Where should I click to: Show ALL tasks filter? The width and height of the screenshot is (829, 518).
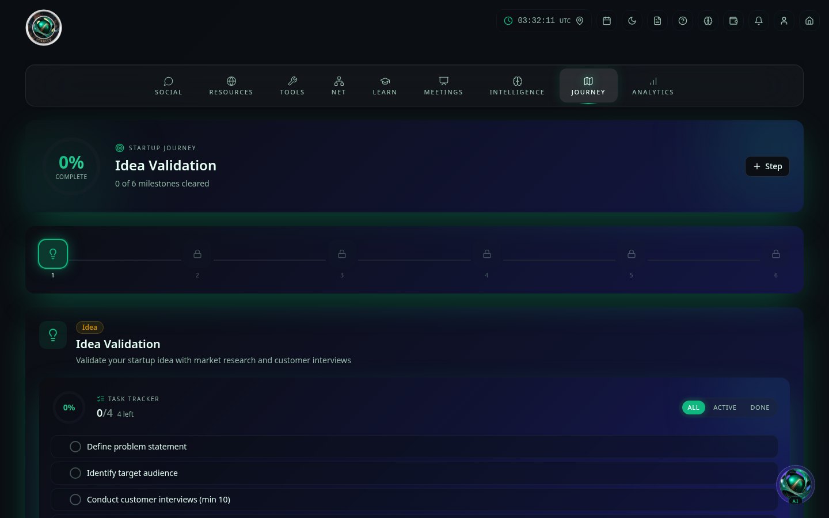693,407
